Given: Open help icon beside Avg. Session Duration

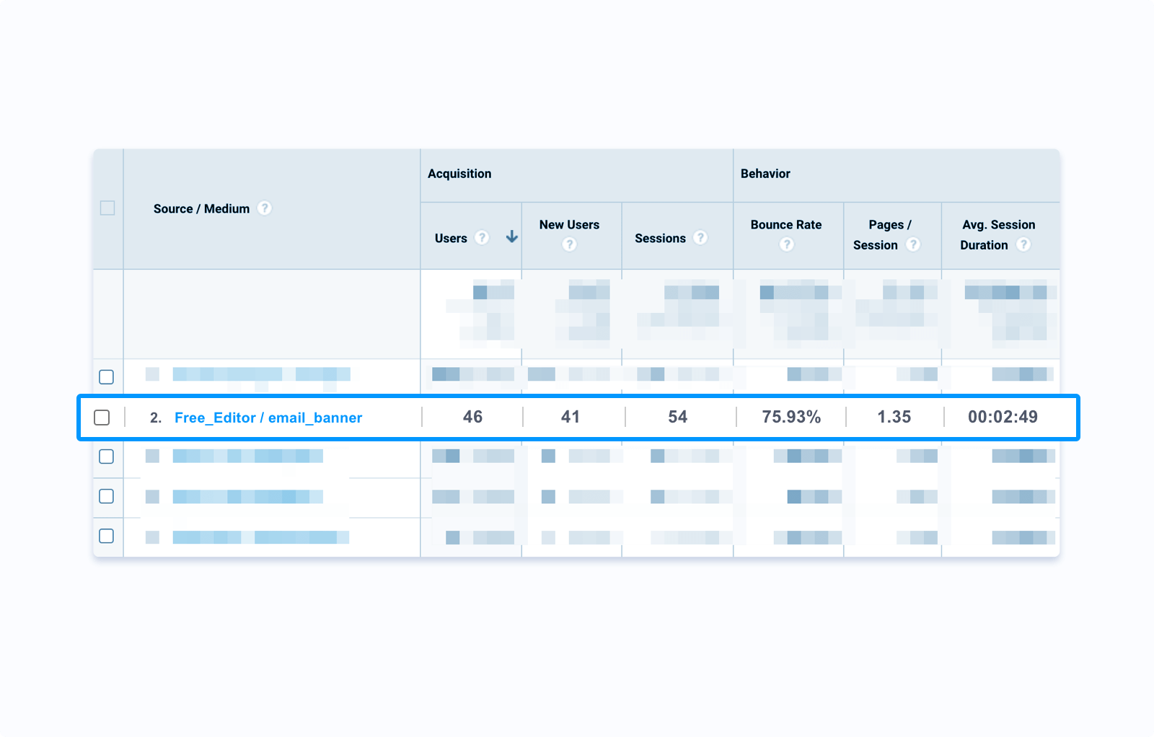Looking at the screenshot, I should 1023,244.
